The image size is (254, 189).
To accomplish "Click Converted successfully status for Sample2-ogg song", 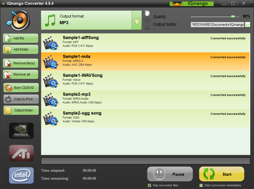I will click(228, 114).
